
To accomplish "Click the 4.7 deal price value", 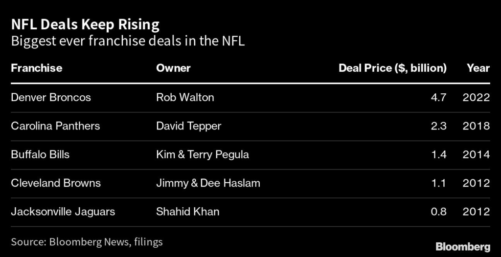I will pos(439,97).
